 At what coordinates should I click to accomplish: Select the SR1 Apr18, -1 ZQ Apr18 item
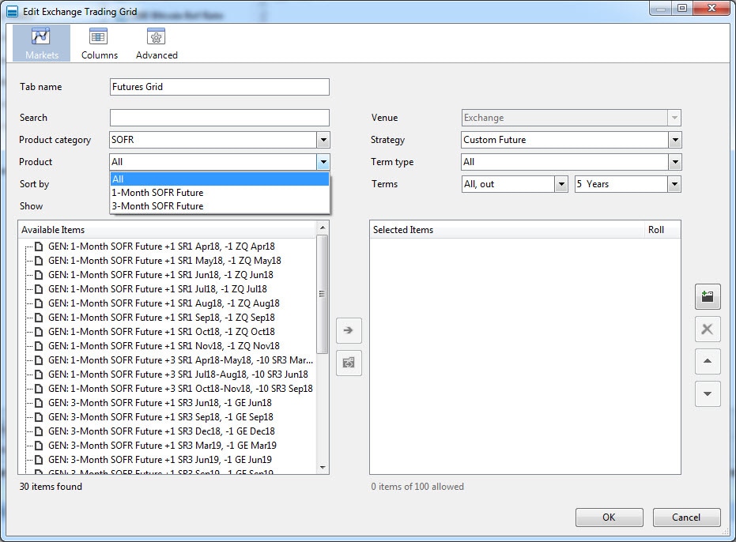[161, 247]
